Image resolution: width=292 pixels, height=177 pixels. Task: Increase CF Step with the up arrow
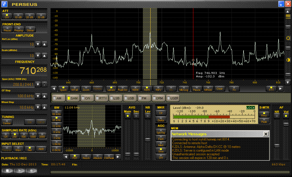[44, 96]
